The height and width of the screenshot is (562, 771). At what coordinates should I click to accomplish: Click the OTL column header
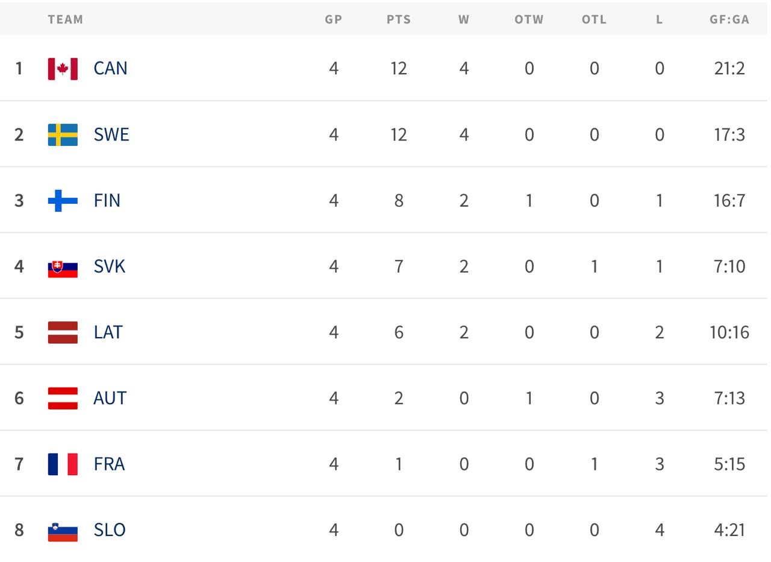click(x=594, y=19)
